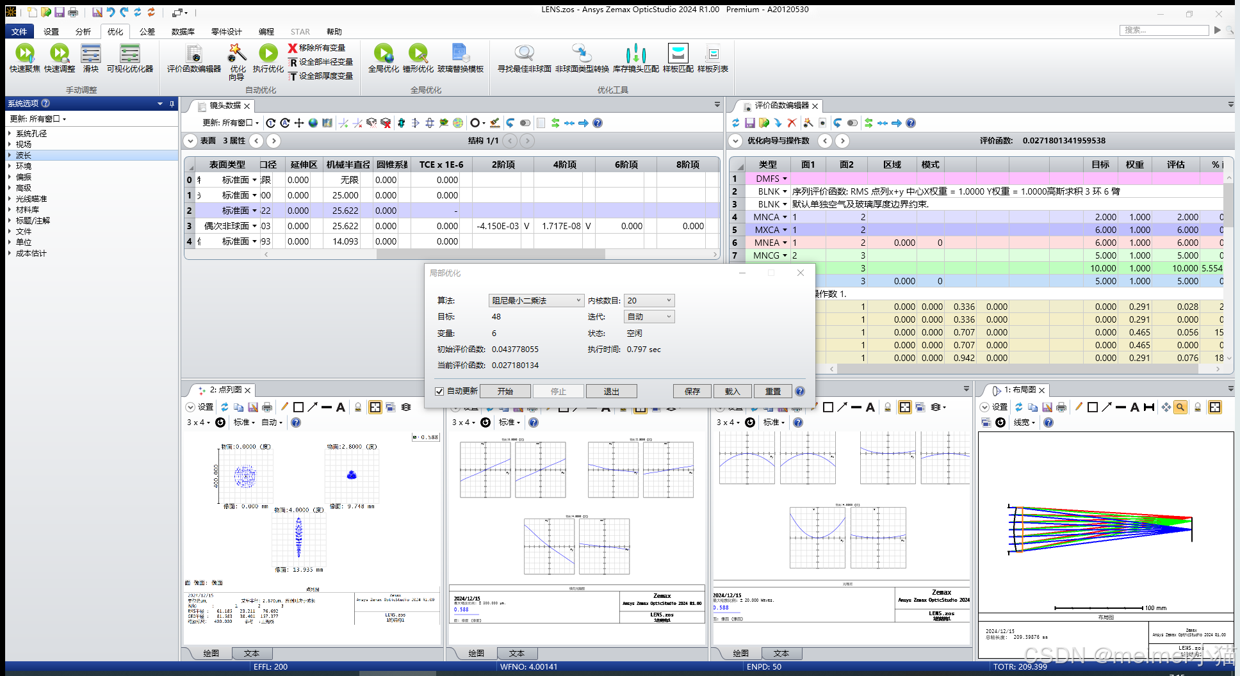Screen dimensions: 1240x676
Task: Open the 内核数目 dropdown
Action: [x=649, y=300]
